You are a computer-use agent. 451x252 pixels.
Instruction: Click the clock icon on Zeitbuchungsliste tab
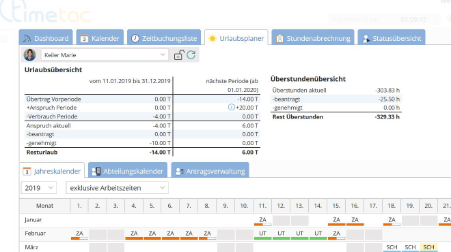point(135,38)
